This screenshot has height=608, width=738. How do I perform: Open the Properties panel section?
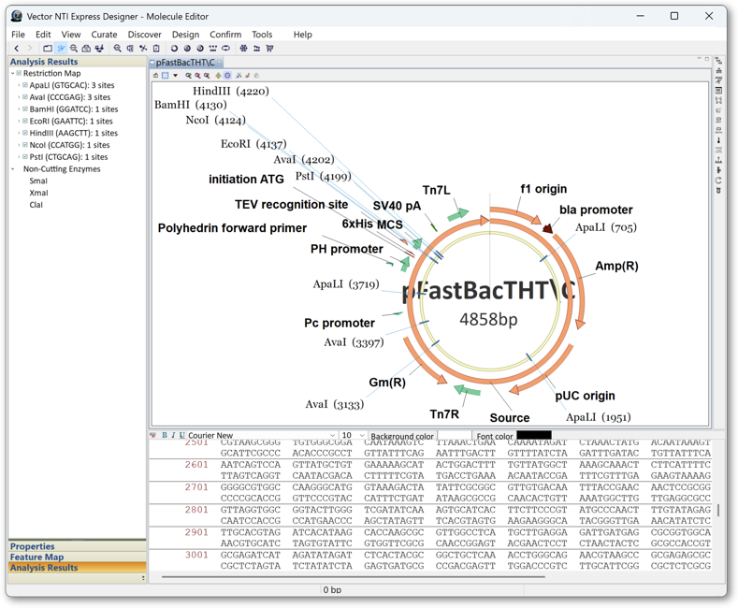[78, 546]
